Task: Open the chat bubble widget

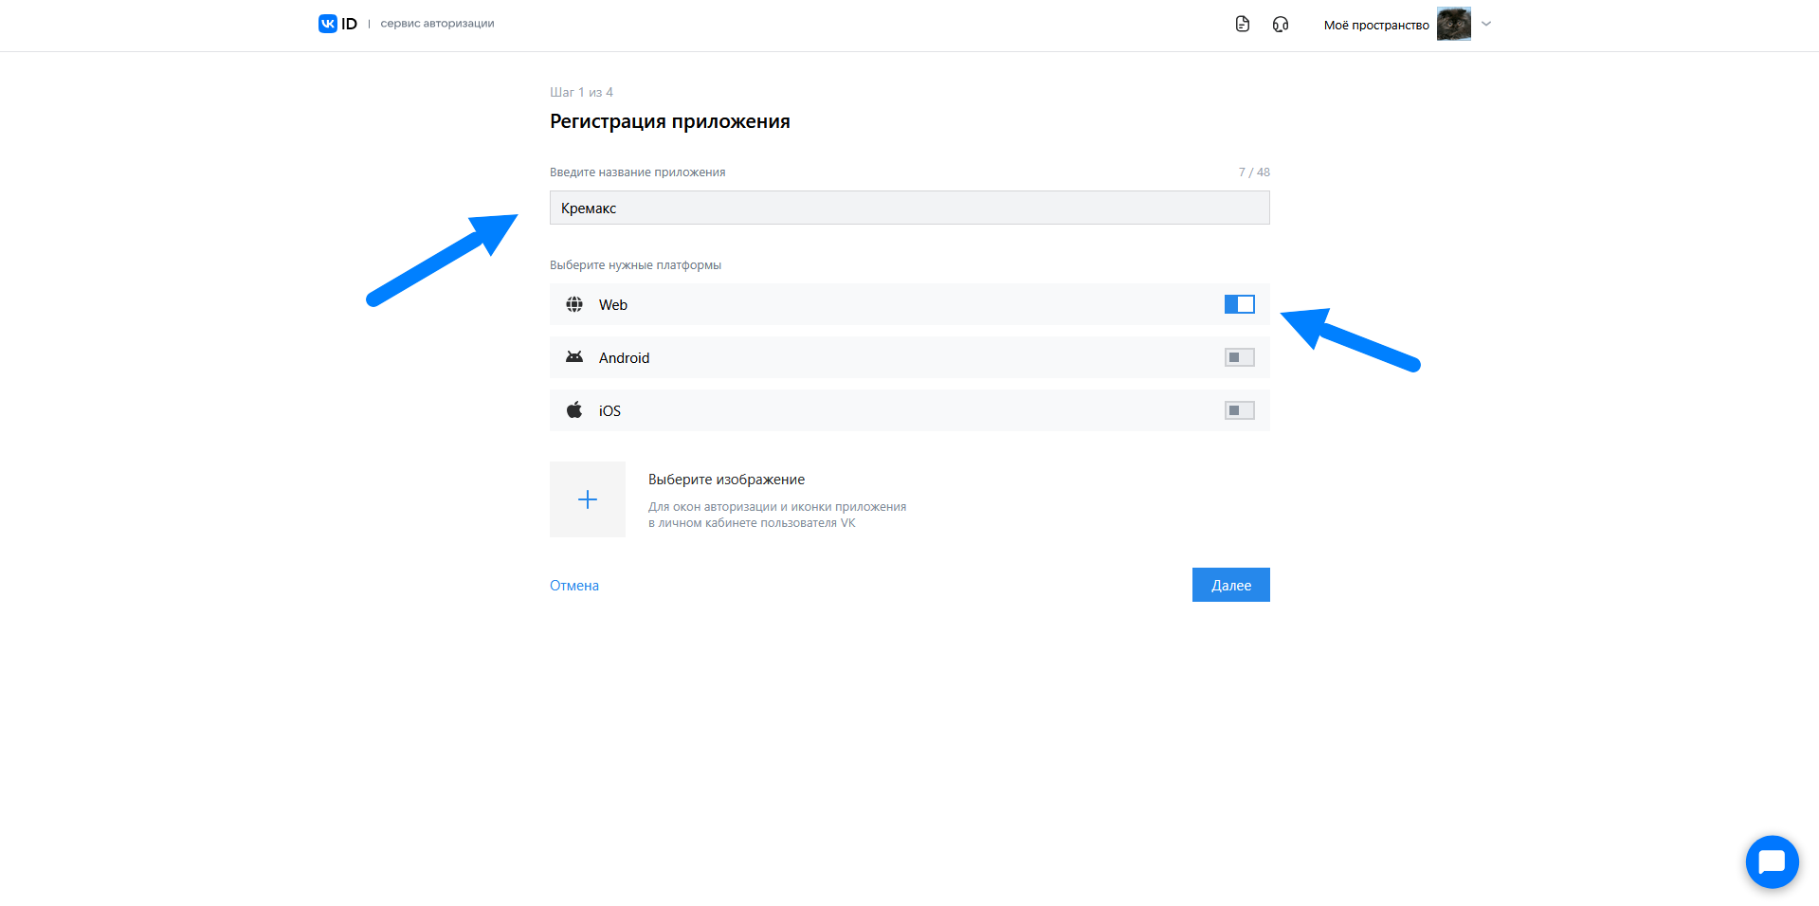Action: (x=1772, y=861)
